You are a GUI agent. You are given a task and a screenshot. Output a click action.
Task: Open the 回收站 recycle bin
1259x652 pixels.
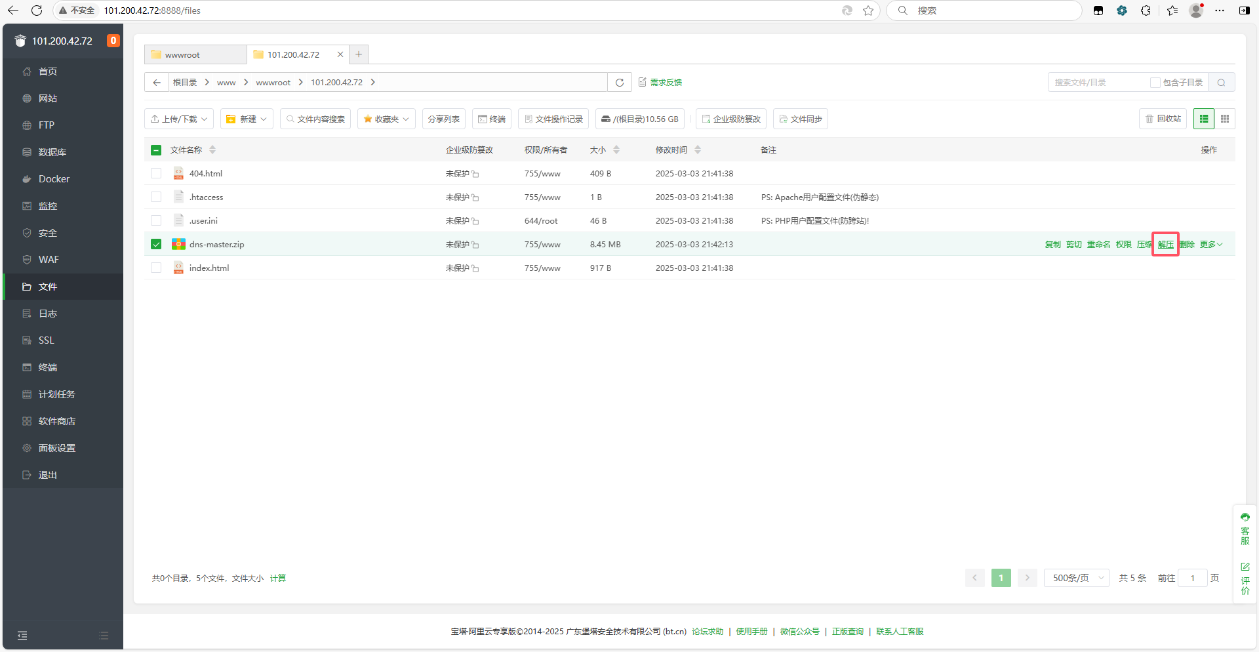click(x=1163, y=119)
